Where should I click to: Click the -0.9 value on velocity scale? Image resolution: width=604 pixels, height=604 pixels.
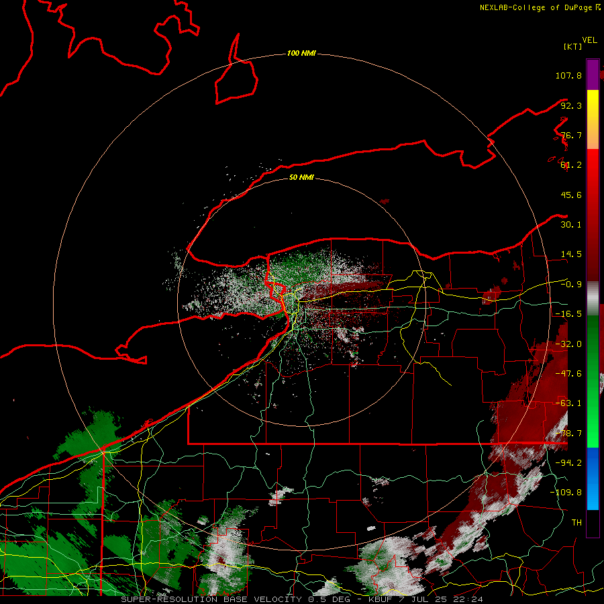pyautogui.click(x=571, y=285)
